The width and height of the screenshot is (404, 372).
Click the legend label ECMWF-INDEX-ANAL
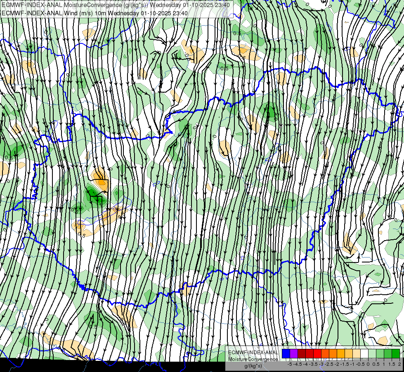pyautogui.click(x=253, y=353)
